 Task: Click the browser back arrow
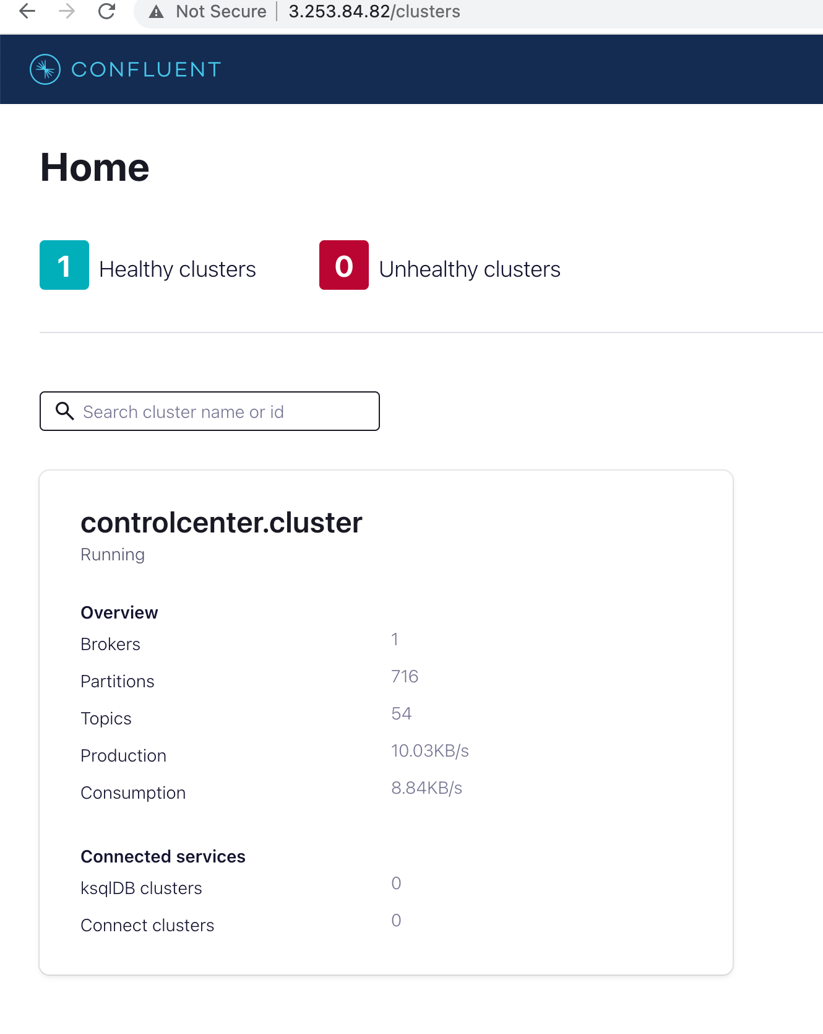tap(27, 11)
